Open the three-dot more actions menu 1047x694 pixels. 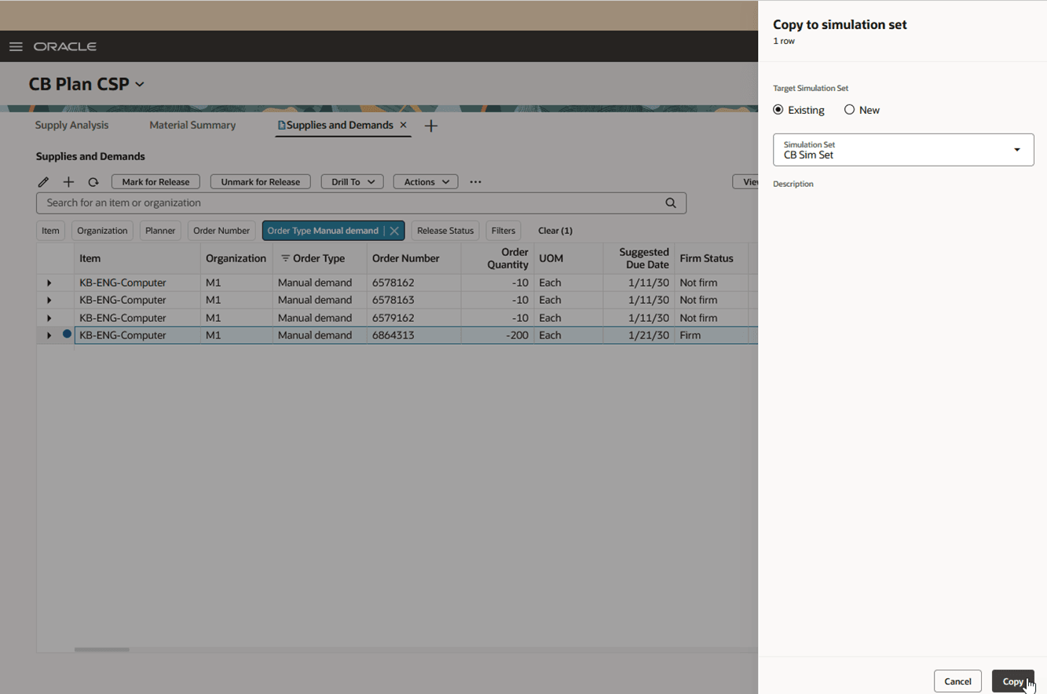(475, 182)
